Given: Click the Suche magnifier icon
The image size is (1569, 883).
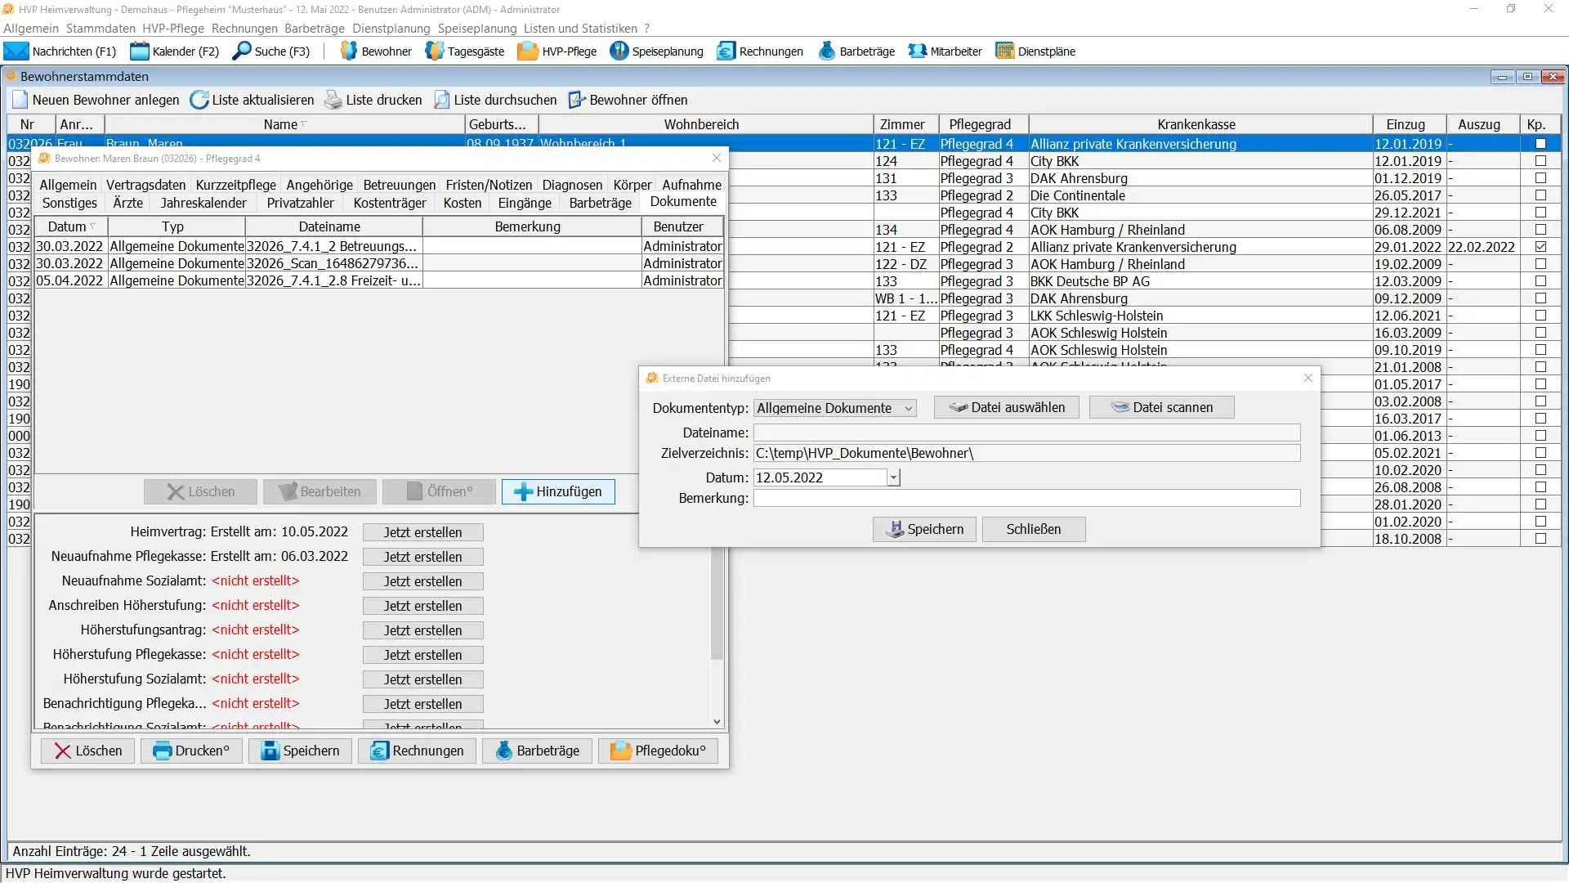Looking at the screenshot, I should [242, 51].
